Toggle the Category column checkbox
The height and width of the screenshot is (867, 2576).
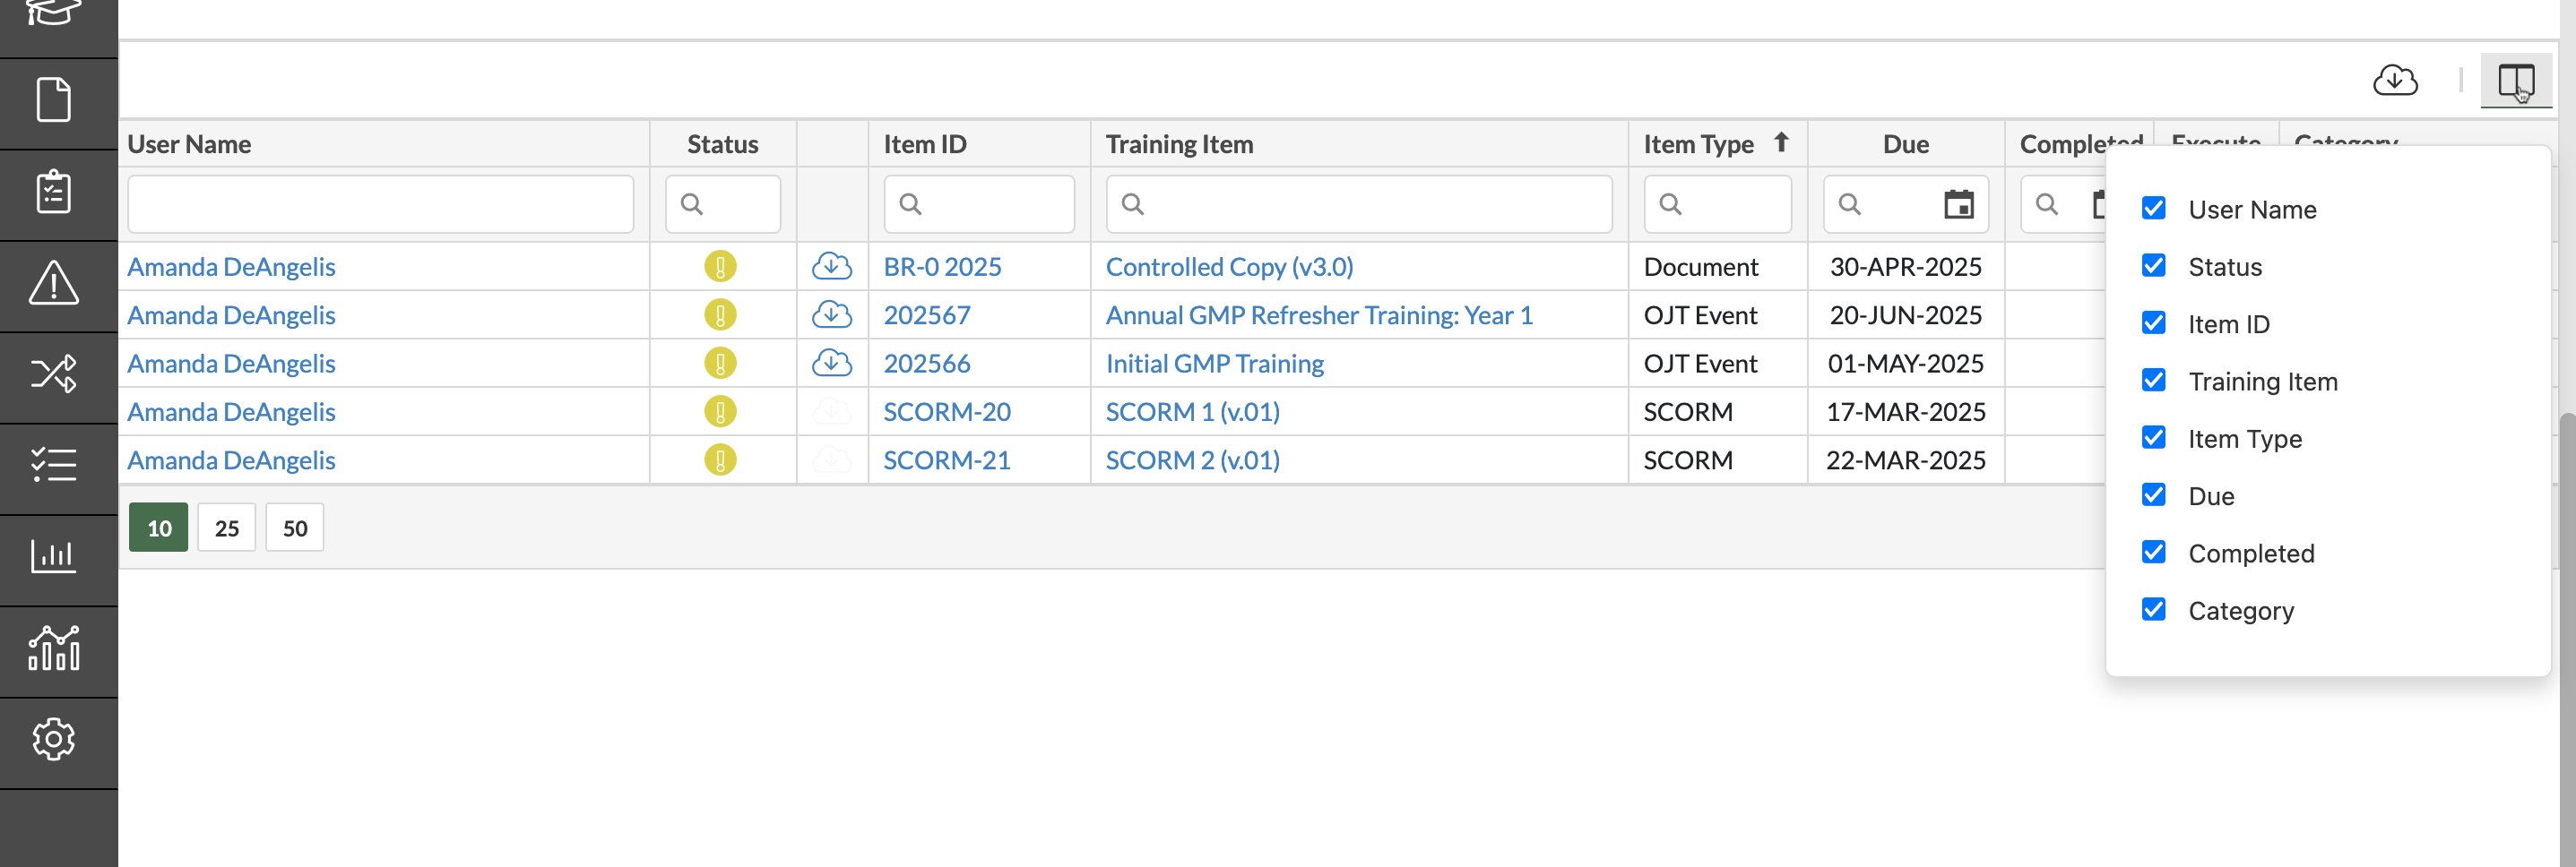click(x=2153, y=609)
